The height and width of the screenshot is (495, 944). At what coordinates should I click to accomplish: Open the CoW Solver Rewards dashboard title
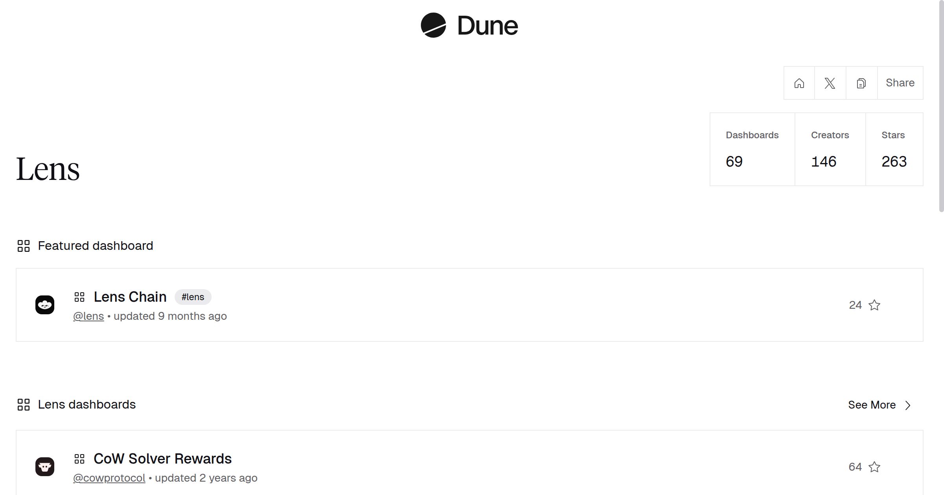pos(162,459)
